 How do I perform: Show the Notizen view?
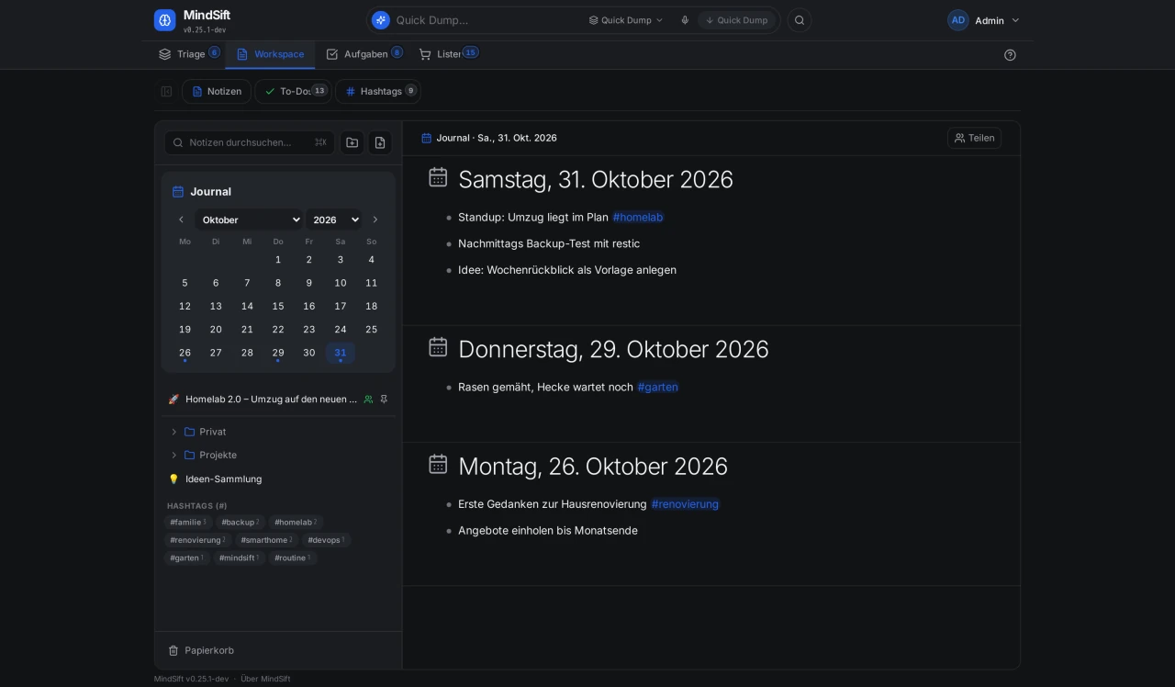point(217,91)
